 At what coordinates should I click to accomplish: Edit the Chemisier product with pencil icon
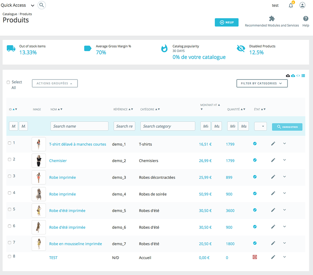pyautogui.click(x=273, y=160)
